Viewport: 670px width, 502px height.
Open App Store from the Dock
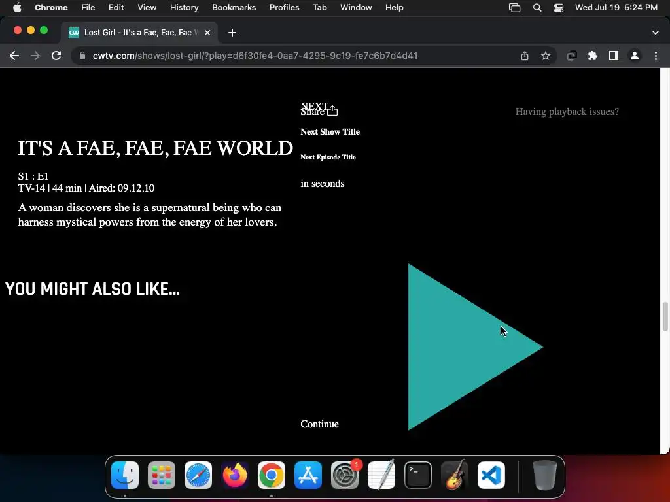coord(308,475)
